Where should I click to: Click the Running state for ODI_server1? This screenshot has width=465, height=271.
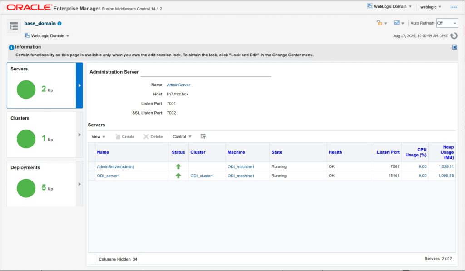point(279,176)
